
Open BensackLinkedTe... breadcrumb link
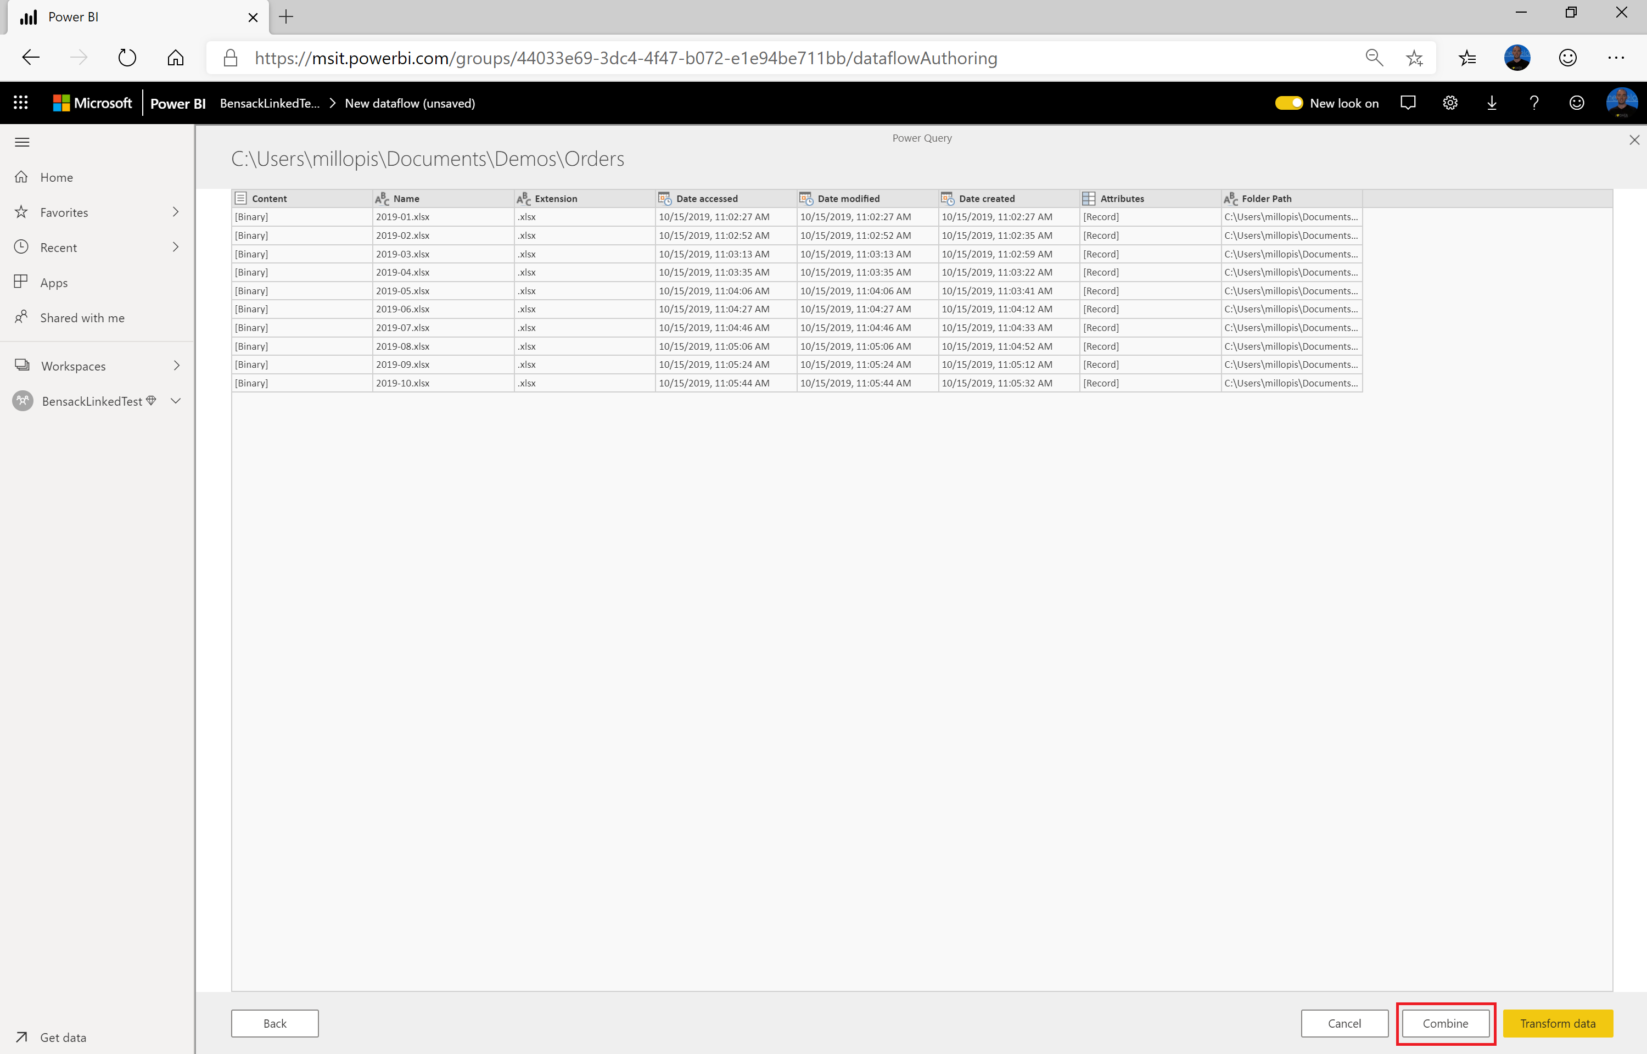pyautogui.click(x=270, y=103)
